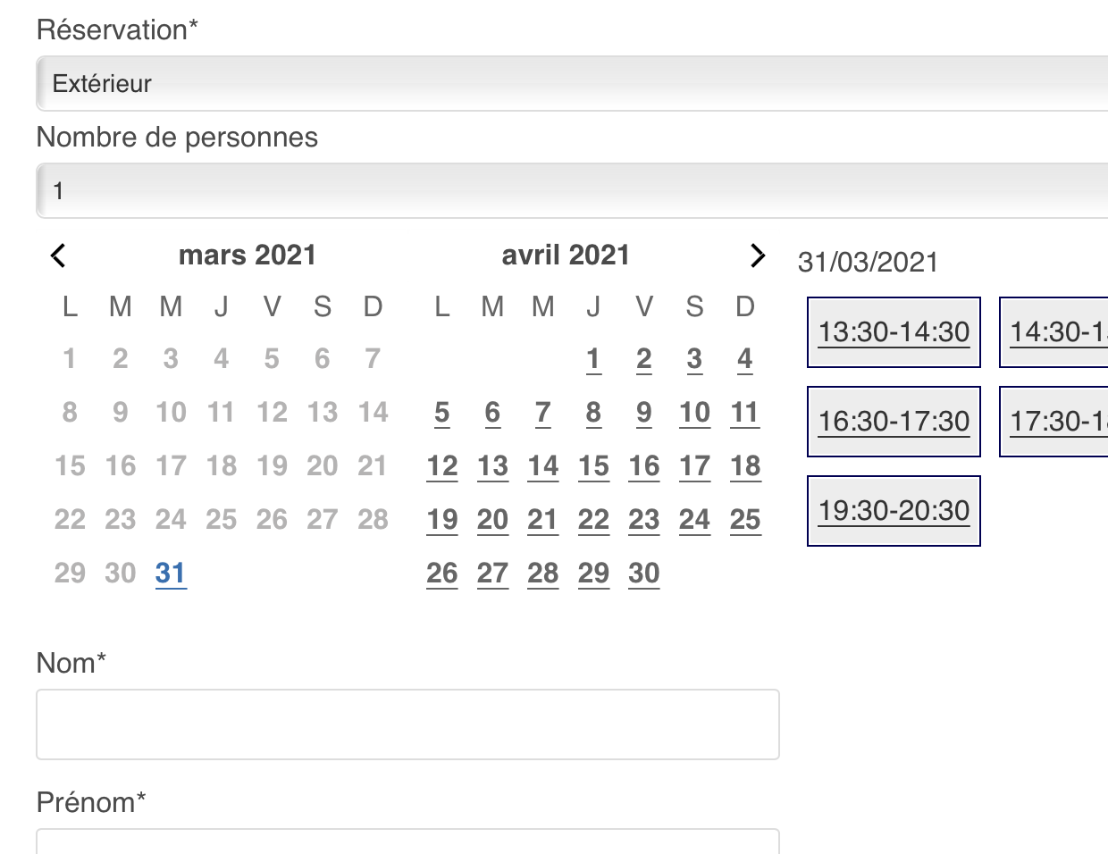Select April 10 in the calendar

[x=694, y=413]
